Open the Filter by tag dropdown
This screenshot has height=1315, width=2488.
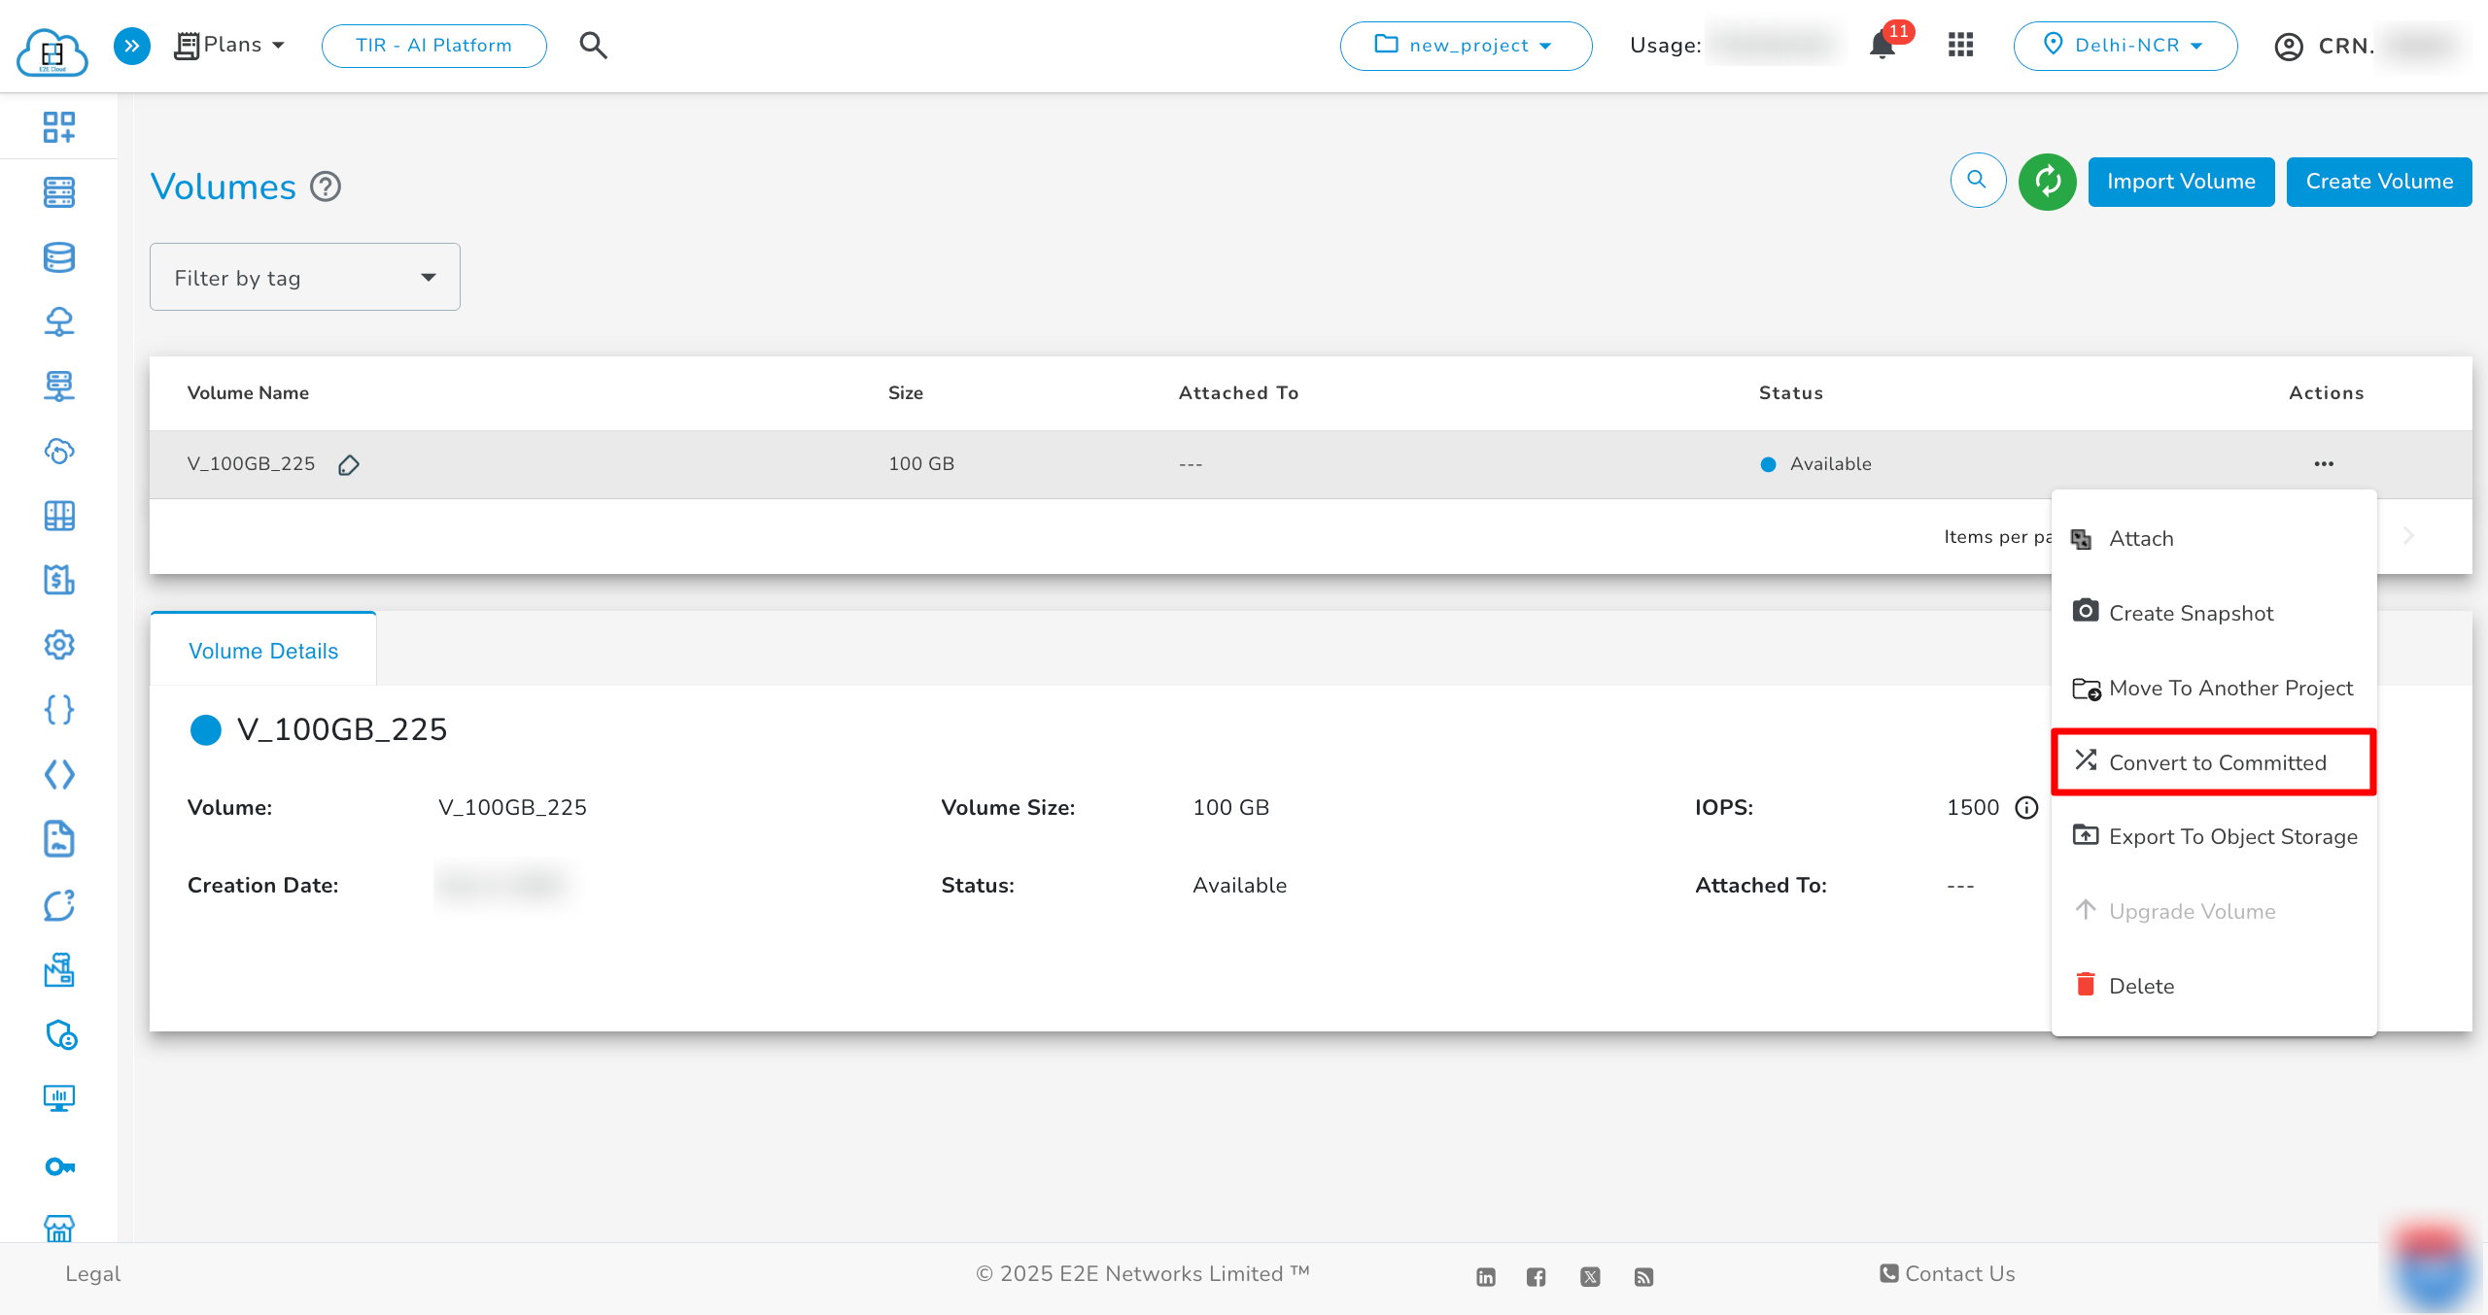[304, 278]
